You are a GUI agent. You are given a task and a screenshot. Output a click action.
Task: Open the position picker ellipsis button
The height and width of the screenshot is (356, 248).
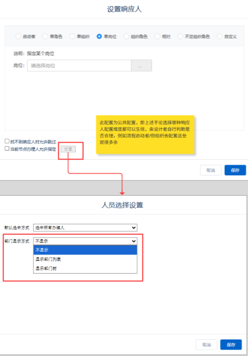coord(142,66)
